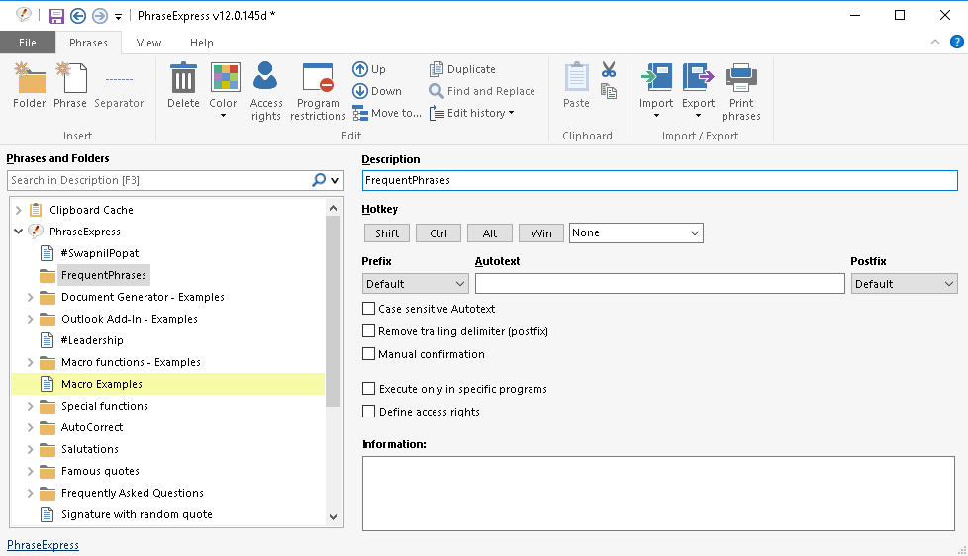
Task: Enable Case sensitive Autotext
Action: (x=368, y=309)
